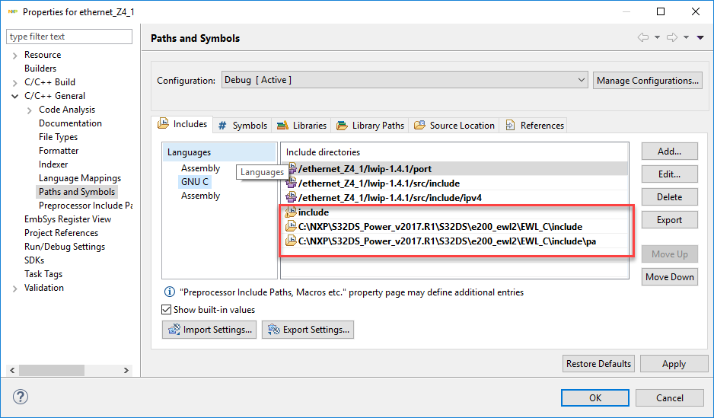Image resolution: width=714 pixels, height=418 pixels.
Task: Click the info icon beside Preprocessor note
Action: click(170, 292)
